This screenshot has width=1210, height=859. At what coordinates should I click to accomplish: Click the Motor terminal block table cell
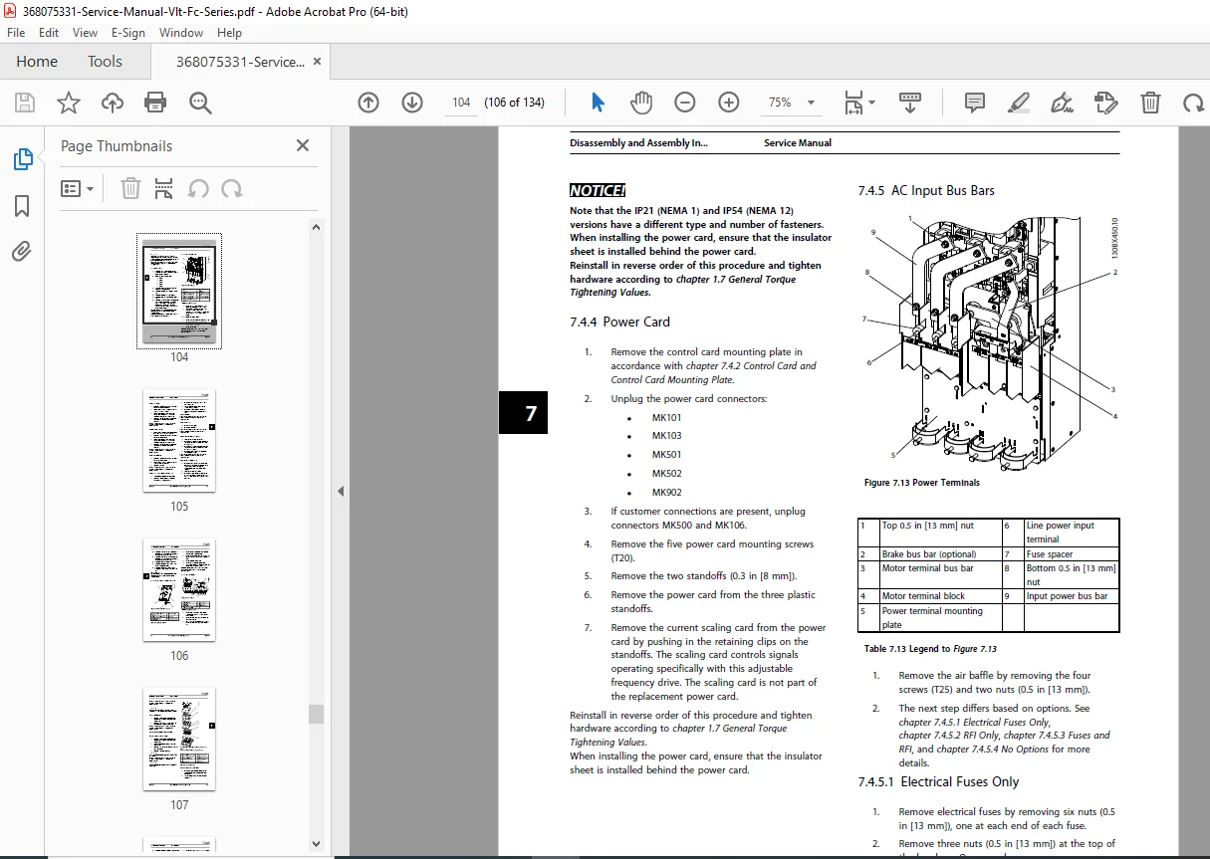click(939, 596)
